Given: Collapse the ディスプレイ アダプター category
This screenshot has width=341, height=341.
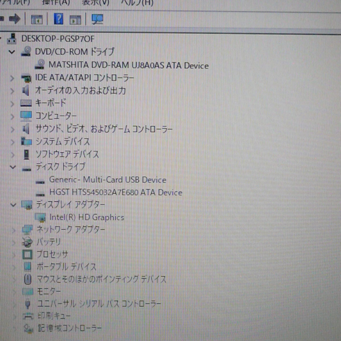Looking at the screenshot, I should (13, 205).
